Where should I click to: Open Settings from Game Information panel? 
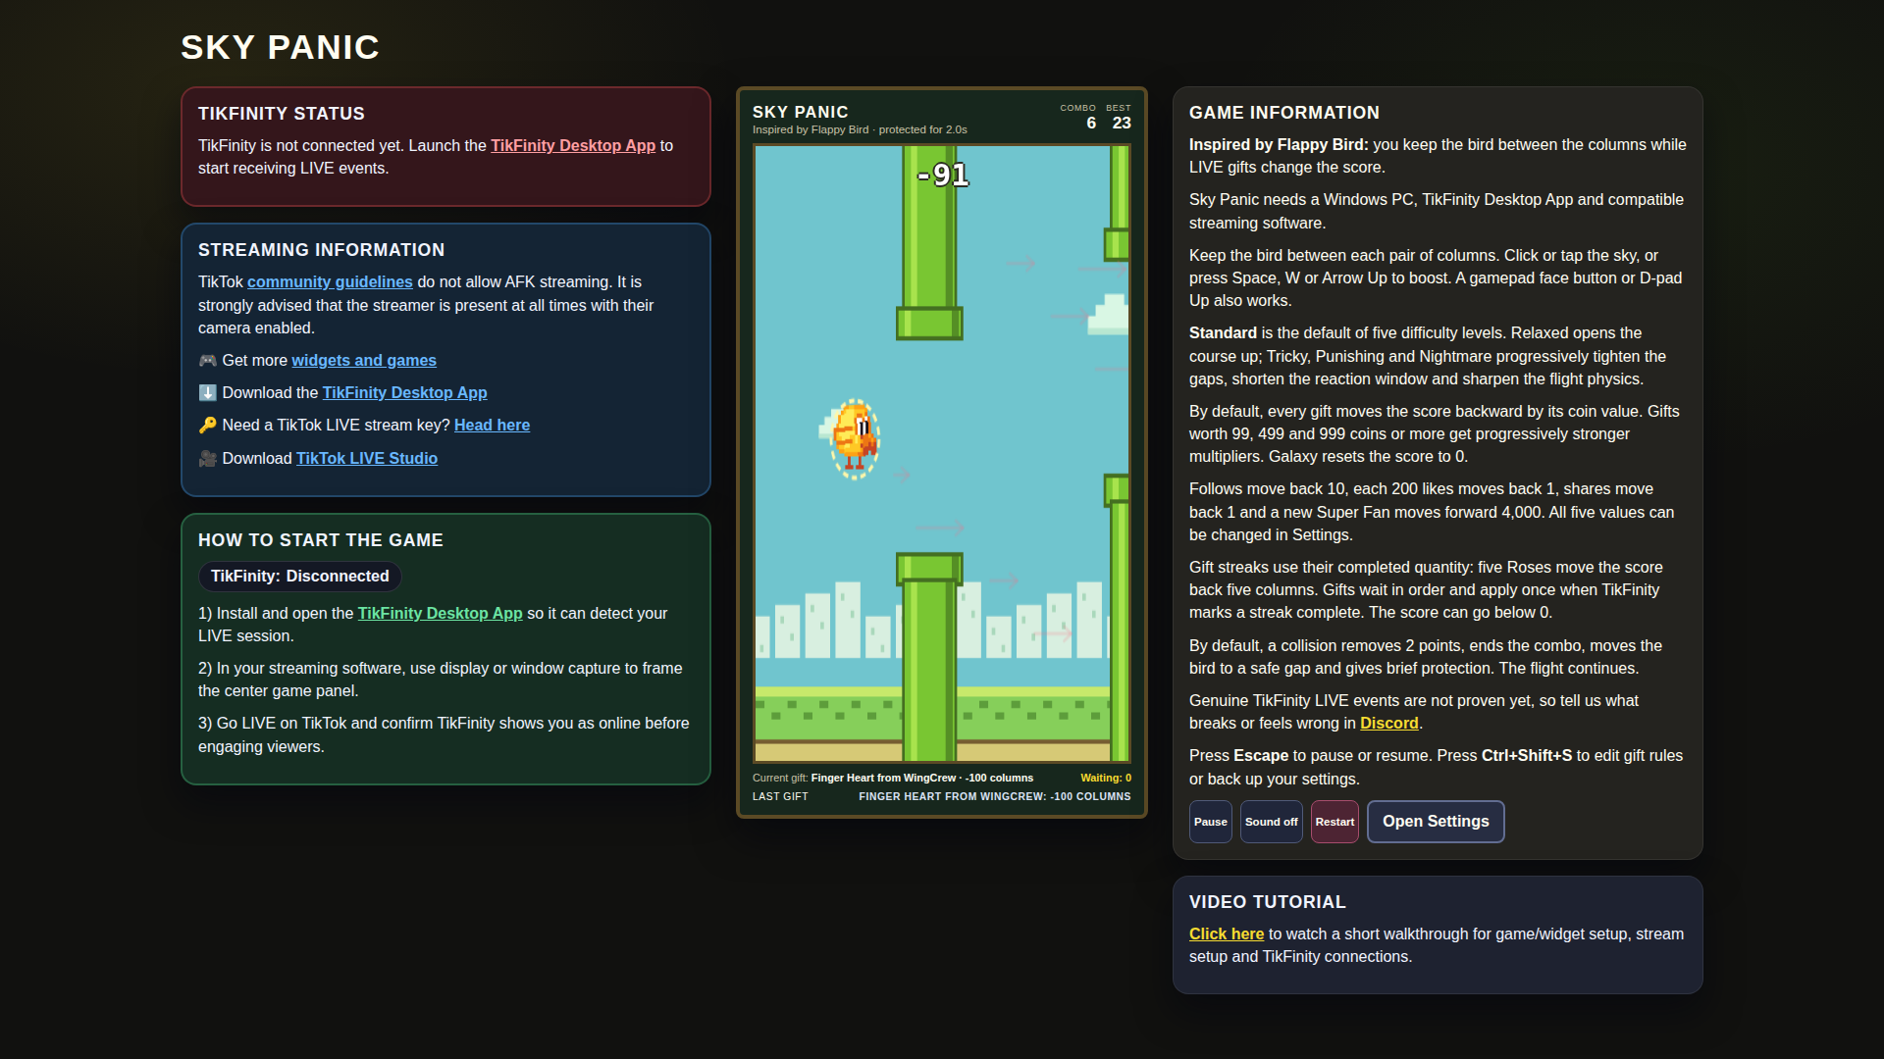pos(1436,822)
